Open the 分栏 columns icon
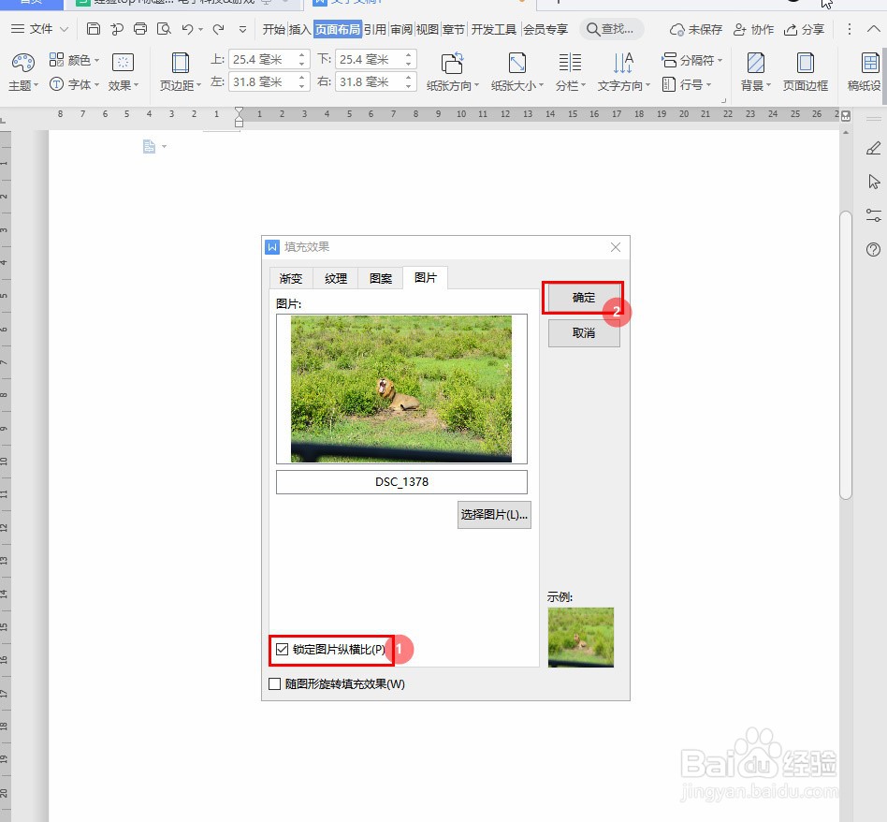 570,63
